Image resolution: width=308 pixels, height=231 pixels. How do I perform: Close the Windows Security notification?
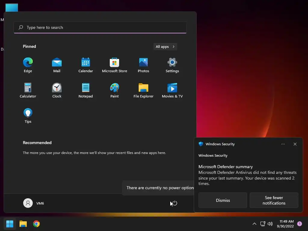tap(295, 144)
